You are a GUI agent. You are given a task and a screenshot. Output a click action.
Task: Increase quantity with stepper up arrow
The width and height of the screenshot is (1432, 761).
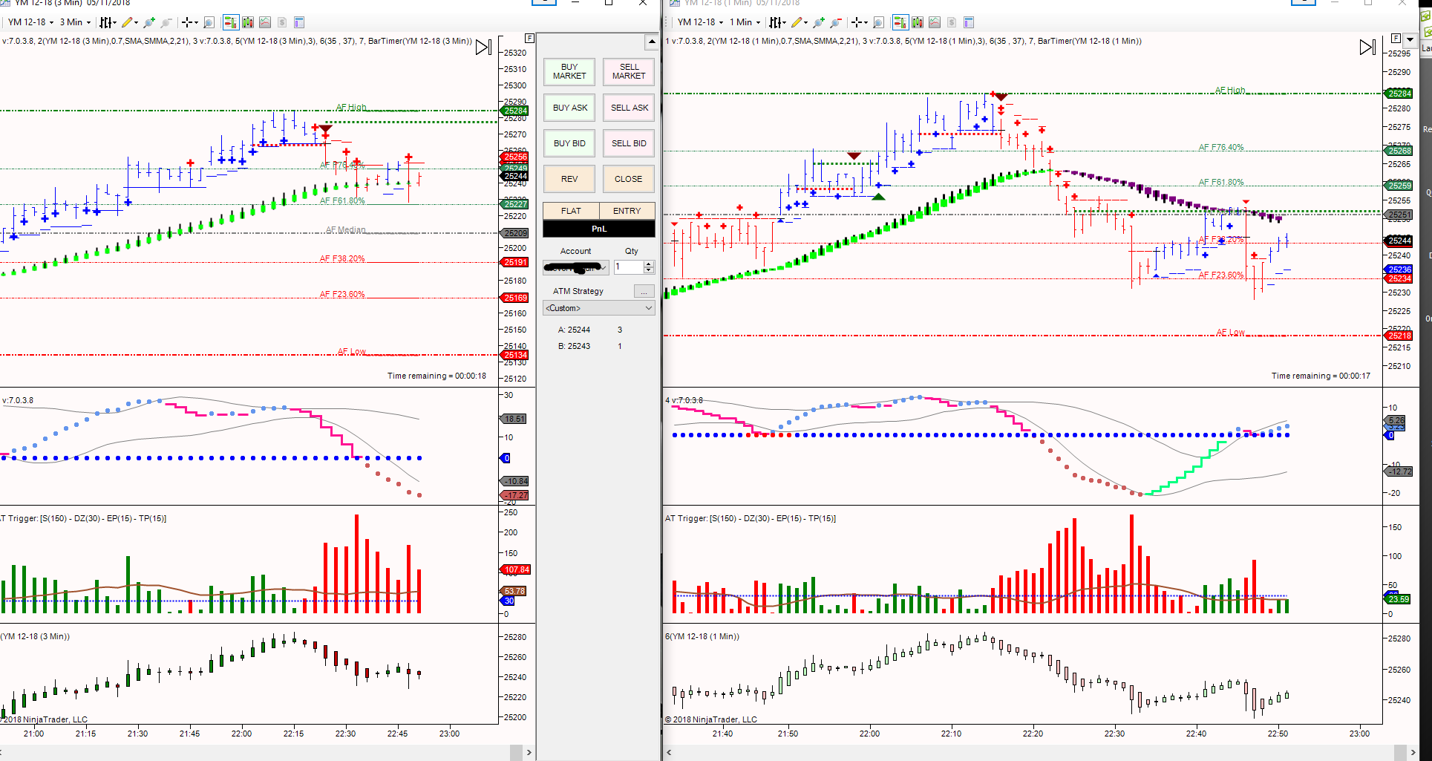tap(649, 264)
